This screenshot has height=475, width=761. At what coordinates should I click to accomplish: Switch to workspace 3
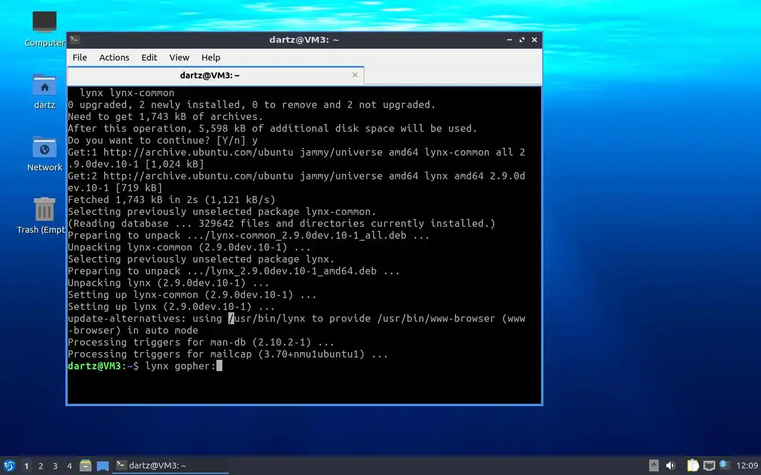pos(55,466)
